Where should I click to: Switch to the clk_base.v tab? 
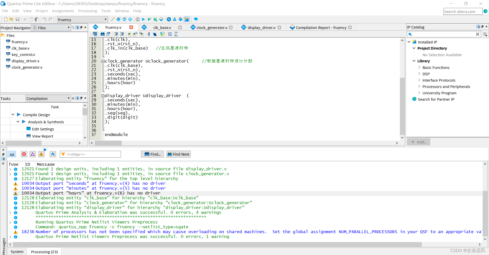click(x=162, y=27)
